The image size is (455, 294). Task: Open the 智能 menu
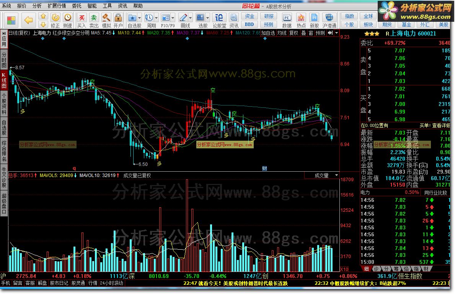(x=92, y=6)
